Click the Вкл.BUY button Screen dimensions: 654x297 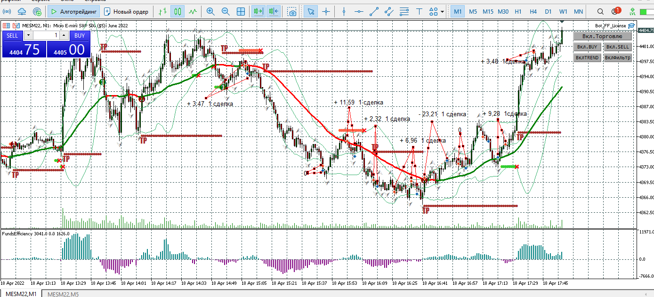point(587,47)
